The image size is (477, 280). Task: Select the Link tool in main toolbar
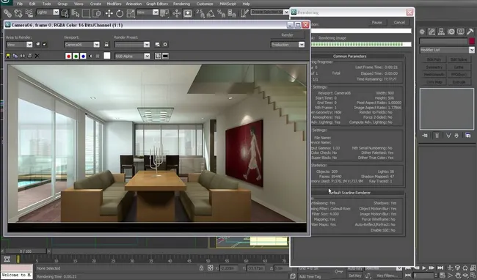coord(7,13)
